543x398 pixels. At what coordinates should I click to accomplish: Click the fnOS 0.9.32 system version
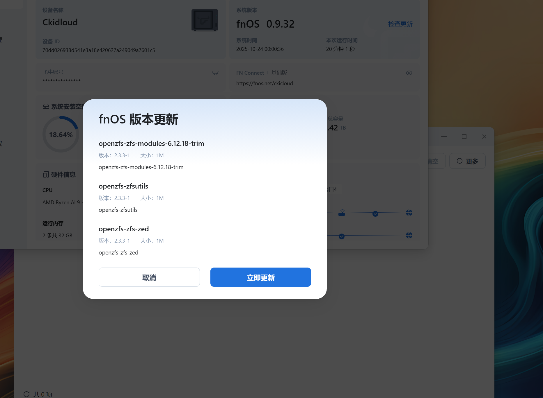click(x=265, y=24)
